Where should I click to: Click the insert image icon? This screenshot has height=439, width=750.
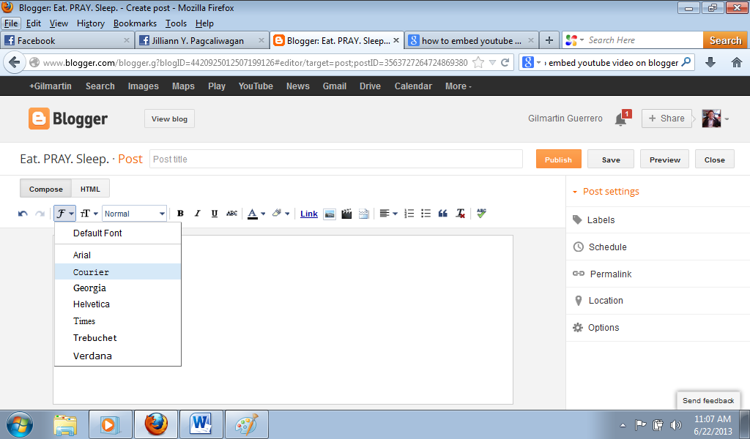330,214
